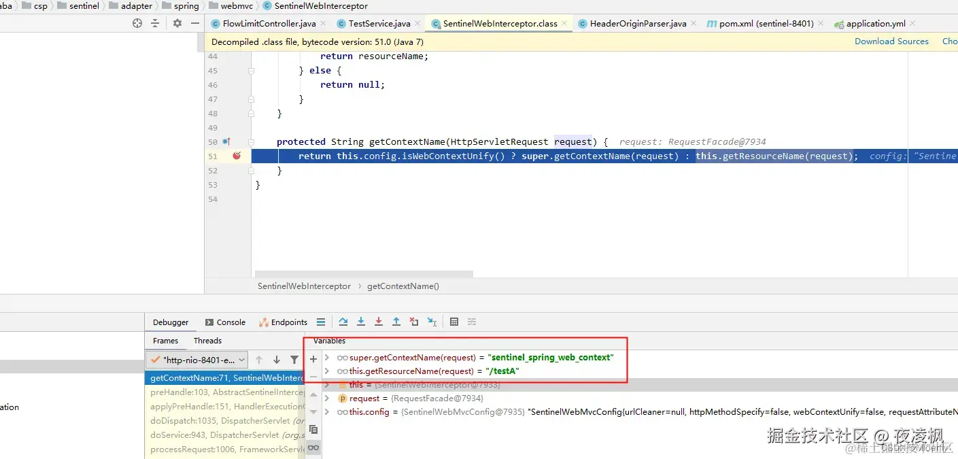
Task: Open the Debugger tab
Action: coord(171,322)
